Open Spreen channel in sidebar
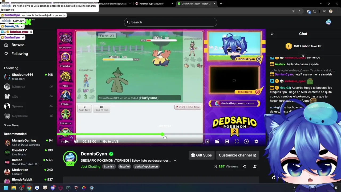 (28, 106)
